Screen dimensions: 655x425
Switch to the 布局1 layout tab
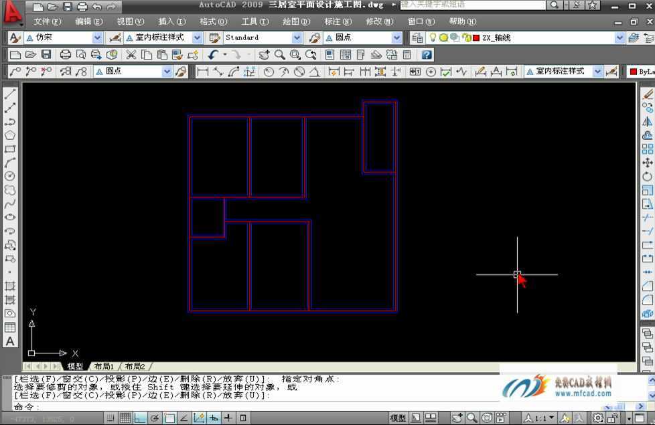click(x=104, y=366)
